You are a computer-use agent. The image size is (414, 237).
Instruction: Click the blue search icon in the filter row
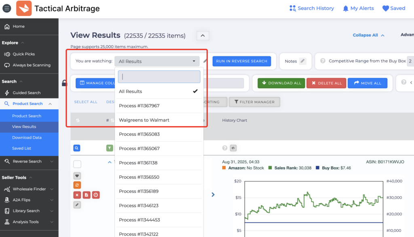(76, 148)
